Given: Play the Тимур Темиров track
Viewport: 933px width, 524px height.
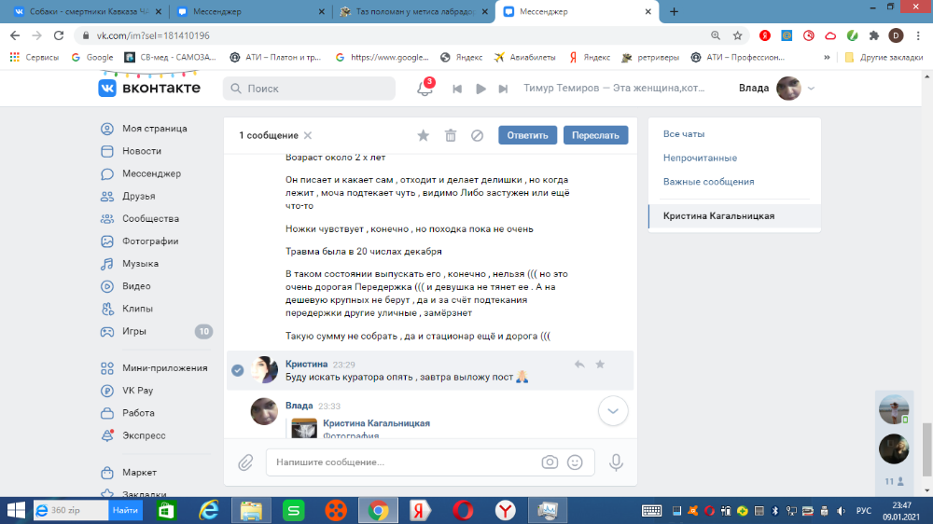Looking at the screenshot, I should [x=480, y=89].
